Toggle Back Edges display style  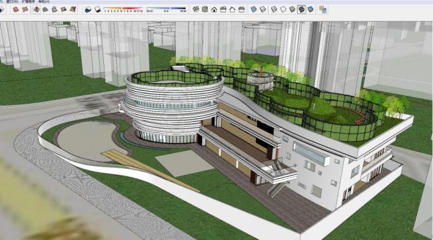(x=262, y=10)
